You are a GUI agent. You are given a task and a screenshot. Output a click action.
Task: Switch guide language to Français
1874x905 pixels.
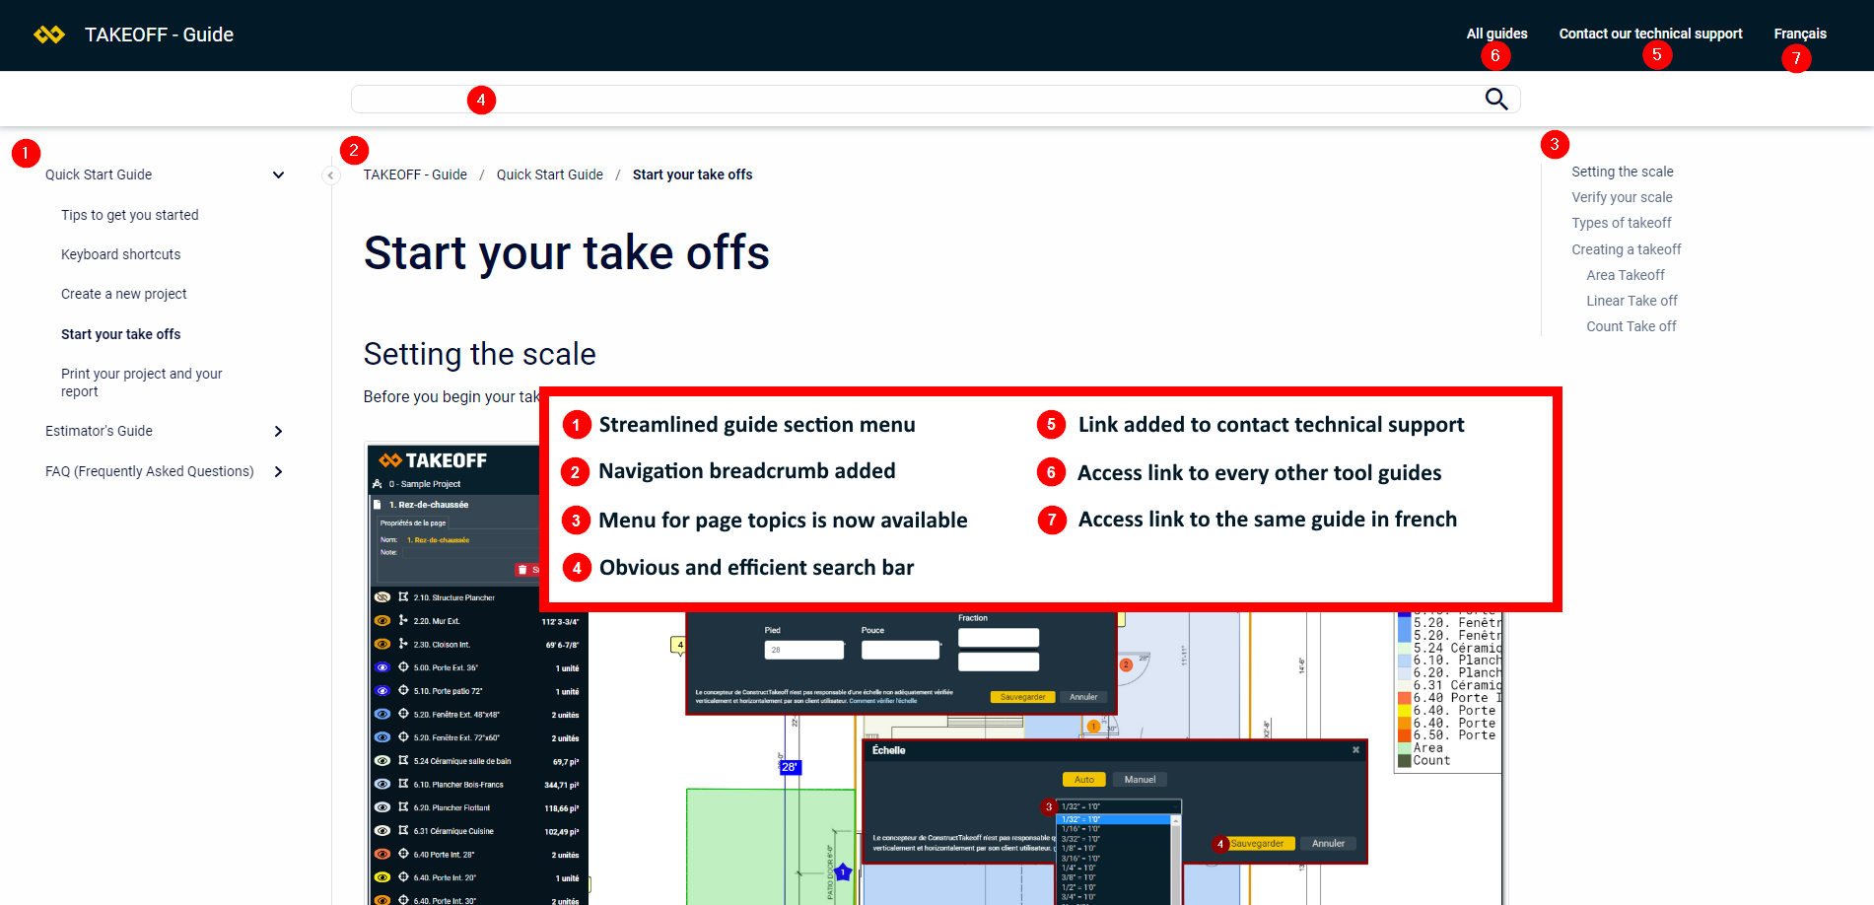click(x=1800, y=34)
